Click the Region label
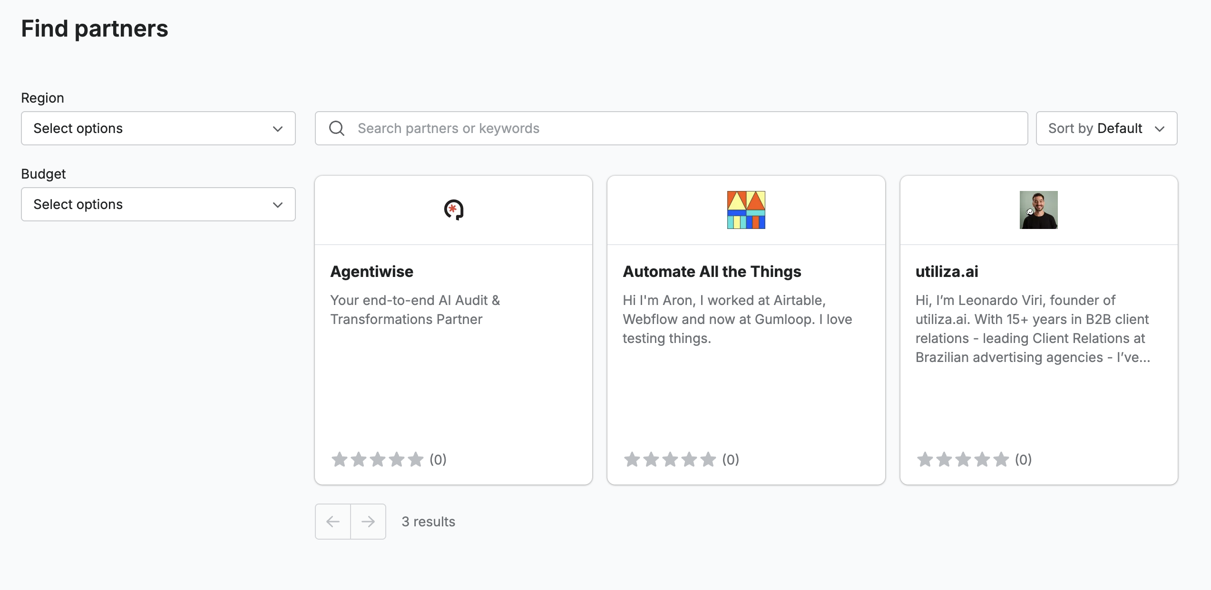1211x590 pixels. [43, 98]
